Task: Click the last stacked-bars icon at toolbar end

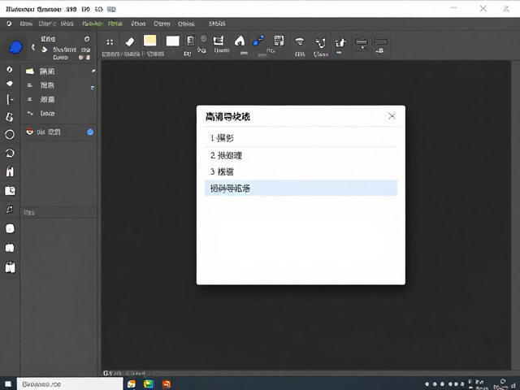Action: [x=381, y=41]
